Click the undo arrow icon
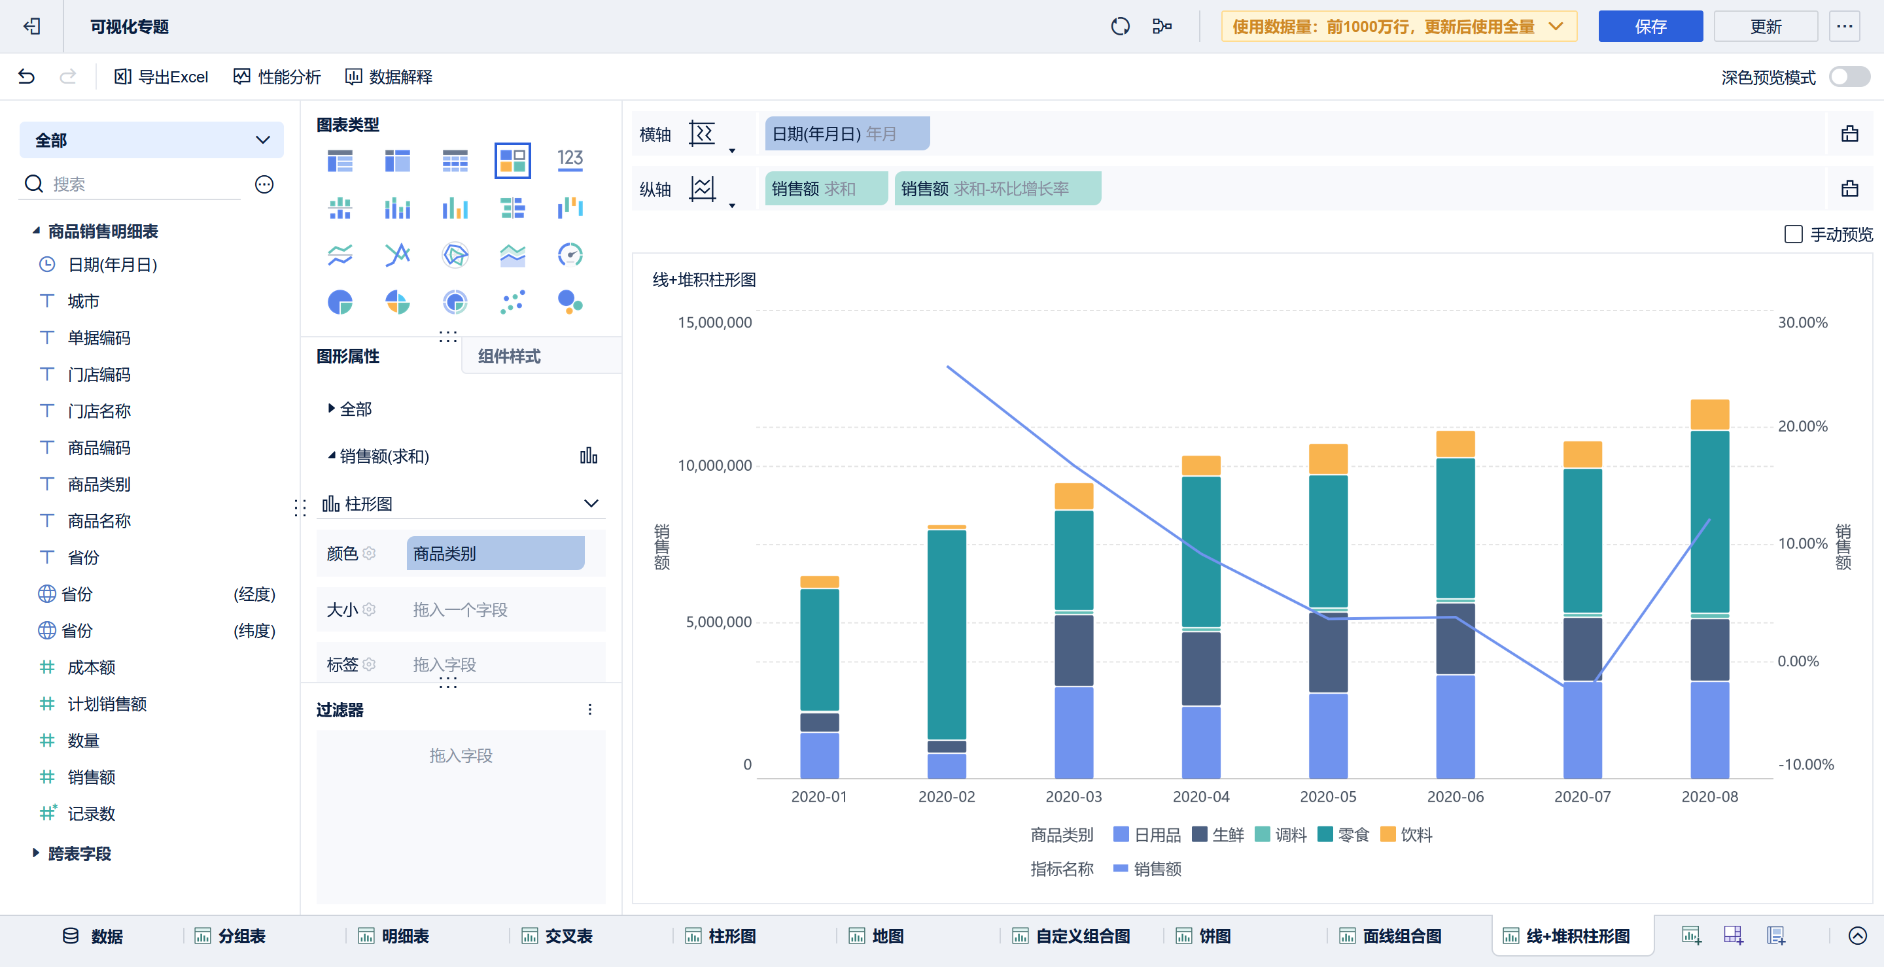 tap(27, 76)
